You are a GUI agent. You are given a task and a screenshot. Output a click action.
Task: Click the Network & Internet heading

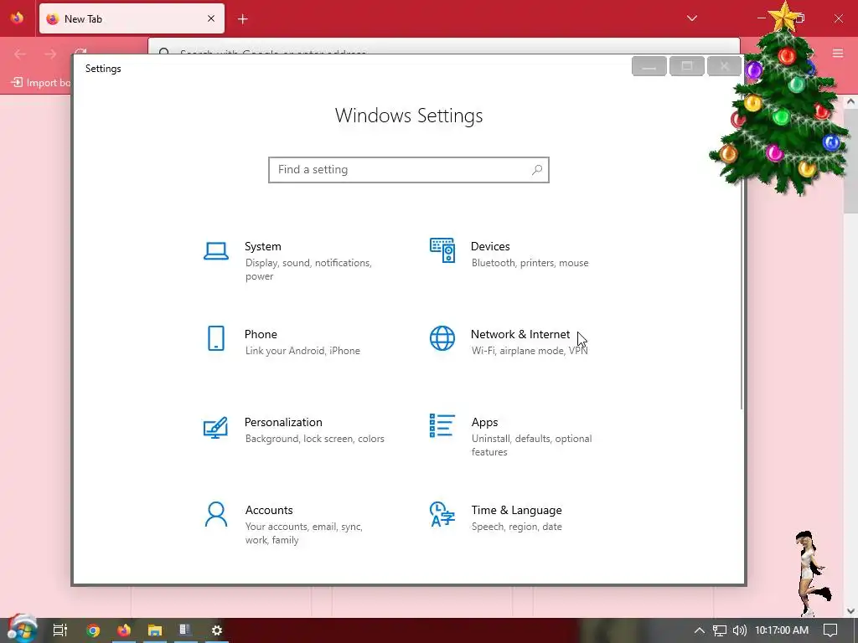520,334
